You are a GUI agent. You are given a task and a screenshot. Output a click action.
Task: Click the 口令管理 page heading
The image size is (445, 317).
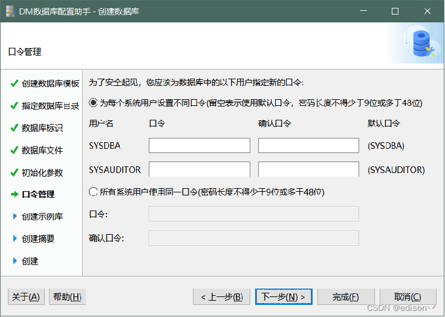[x=25, y=51]
